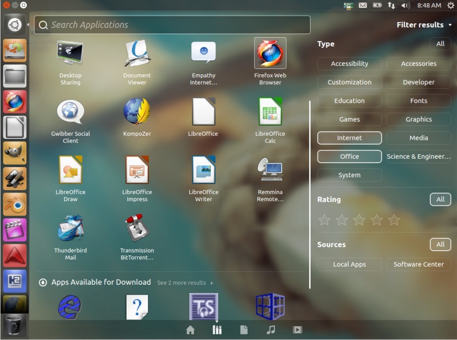Click the results vertical scrollbar
Viewport: 457px width, 340px height.
[310, 194]
